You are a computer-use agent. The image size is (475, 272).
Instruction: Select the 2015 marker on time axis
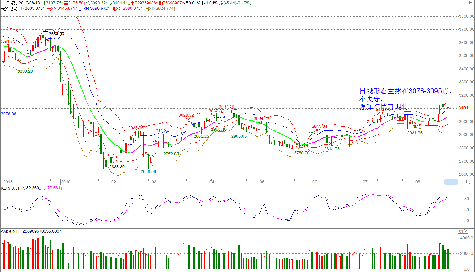coord(8,182)
